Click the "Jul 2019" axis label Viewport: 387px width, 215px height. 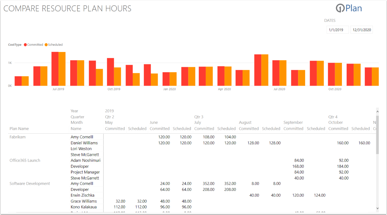58,89
